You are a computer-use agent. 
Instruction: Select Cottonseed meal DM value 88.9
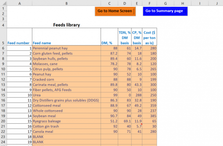coord(109,106)
